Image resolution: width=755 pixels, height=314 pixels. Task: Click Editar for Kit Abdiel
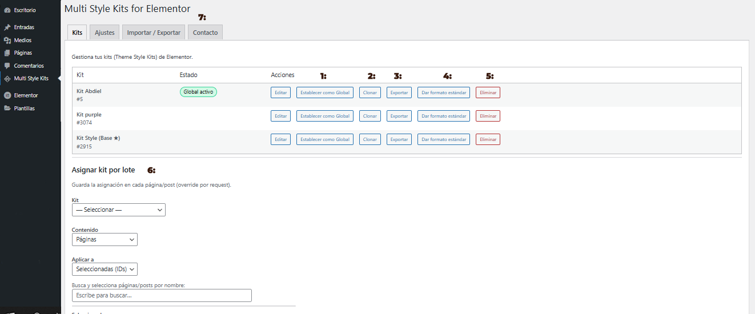(x=280, y=92)
